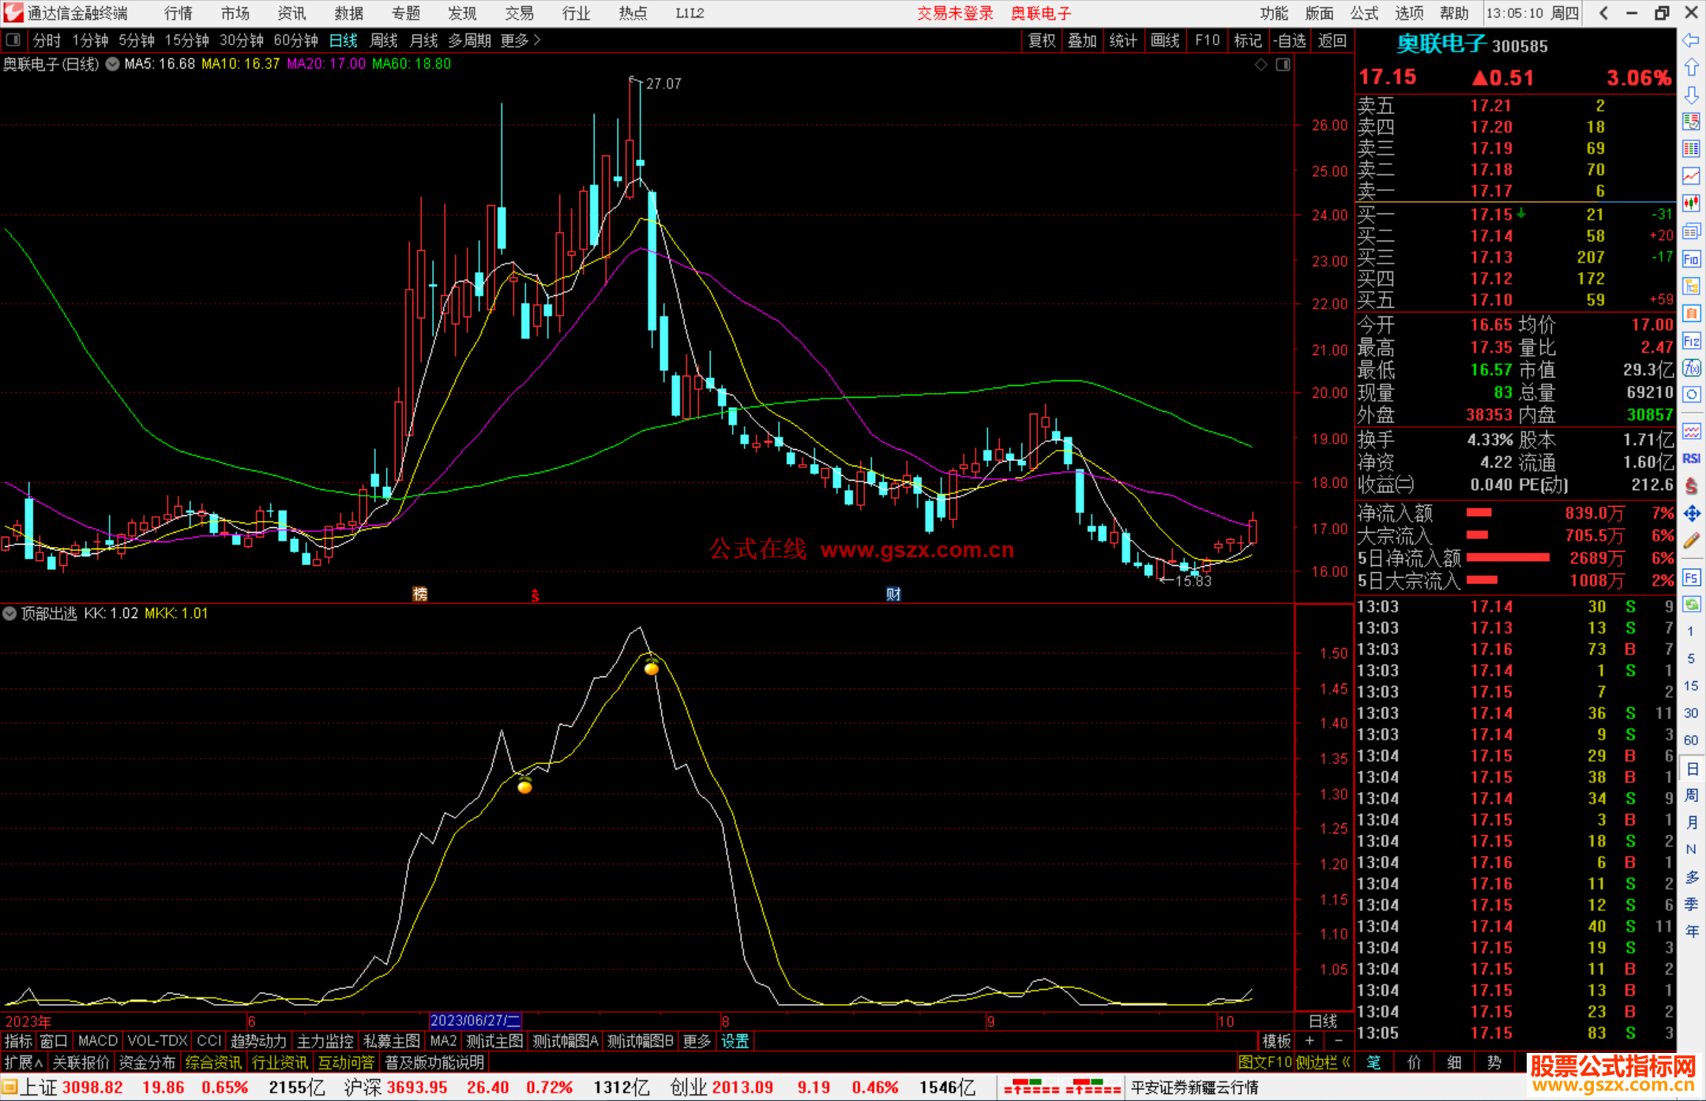
Task: Toggle the panel layout icon left of 分时
Action: pos(13,39)
